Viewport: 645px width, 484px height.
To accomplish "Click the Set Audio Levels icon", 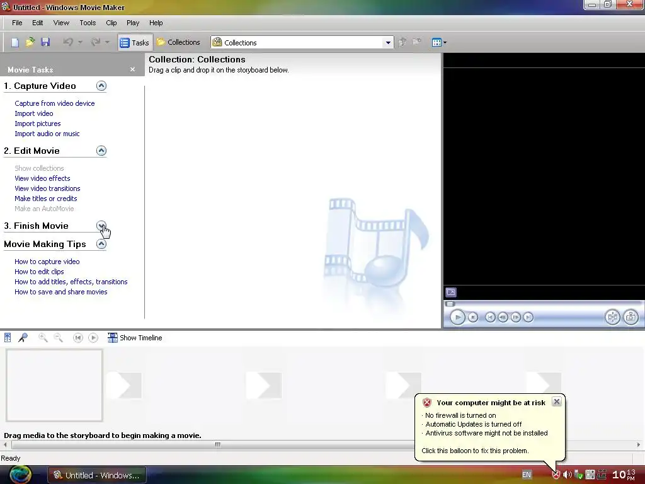I will coord(8,338).
